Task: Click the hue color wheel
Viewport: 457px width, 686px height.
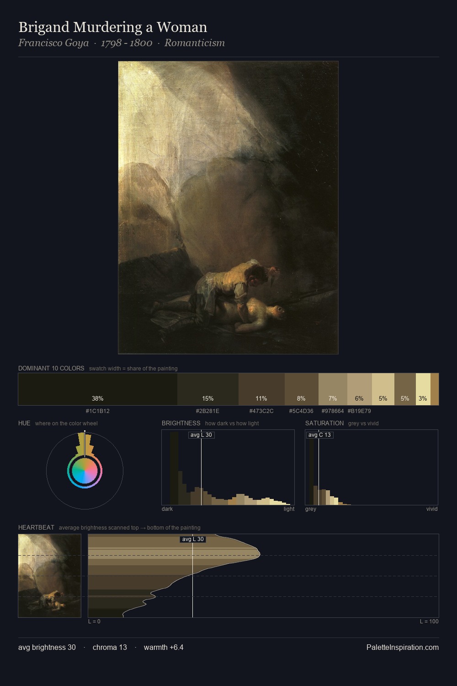Action: 85,471
